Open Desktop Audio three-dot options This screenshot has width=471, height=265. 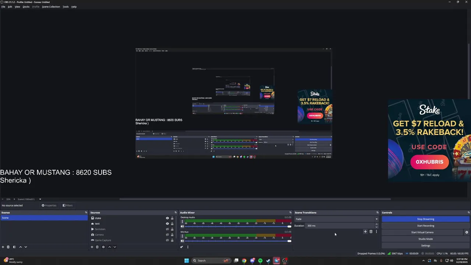tap(182, 222)
